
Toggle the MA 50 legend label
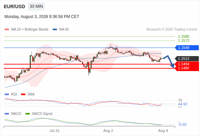[x=64, y=30]
